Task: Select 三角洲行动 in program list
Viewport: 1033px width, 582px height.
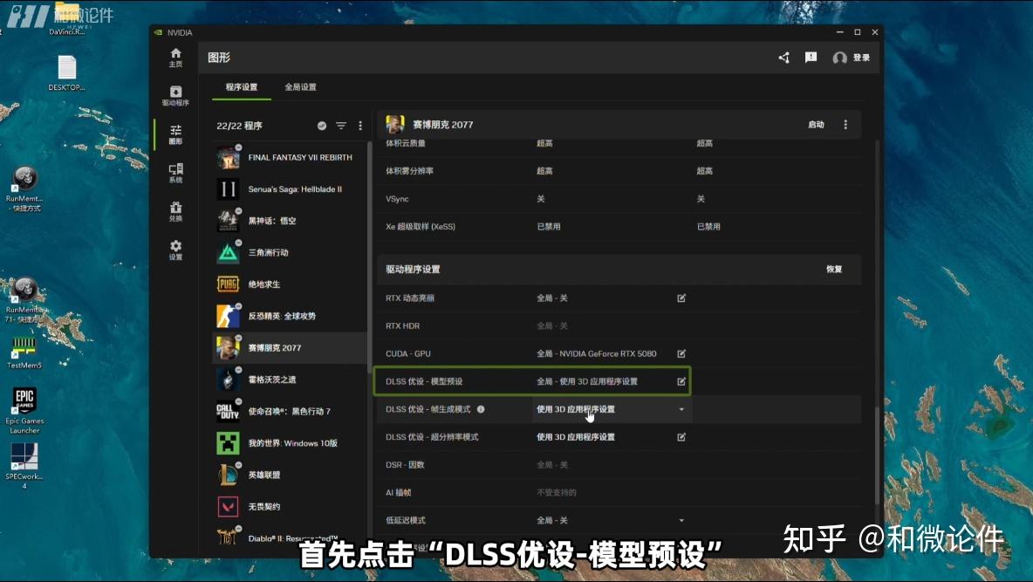Action: tap(290, 252)
